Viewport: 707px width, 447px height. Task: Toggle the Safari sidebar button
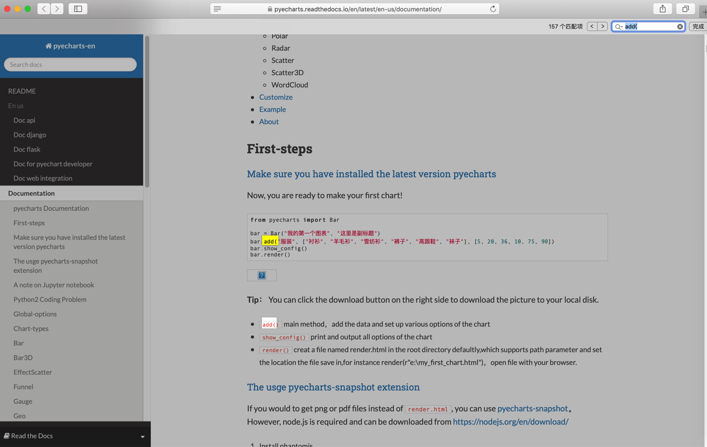click(x=78, y=9)
